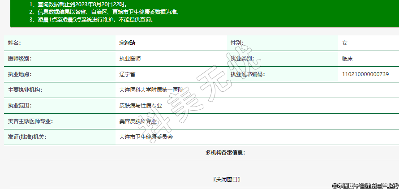Select the 辽宁省 location value
Viewport: 399px width, 189px height.
[127, 74]
